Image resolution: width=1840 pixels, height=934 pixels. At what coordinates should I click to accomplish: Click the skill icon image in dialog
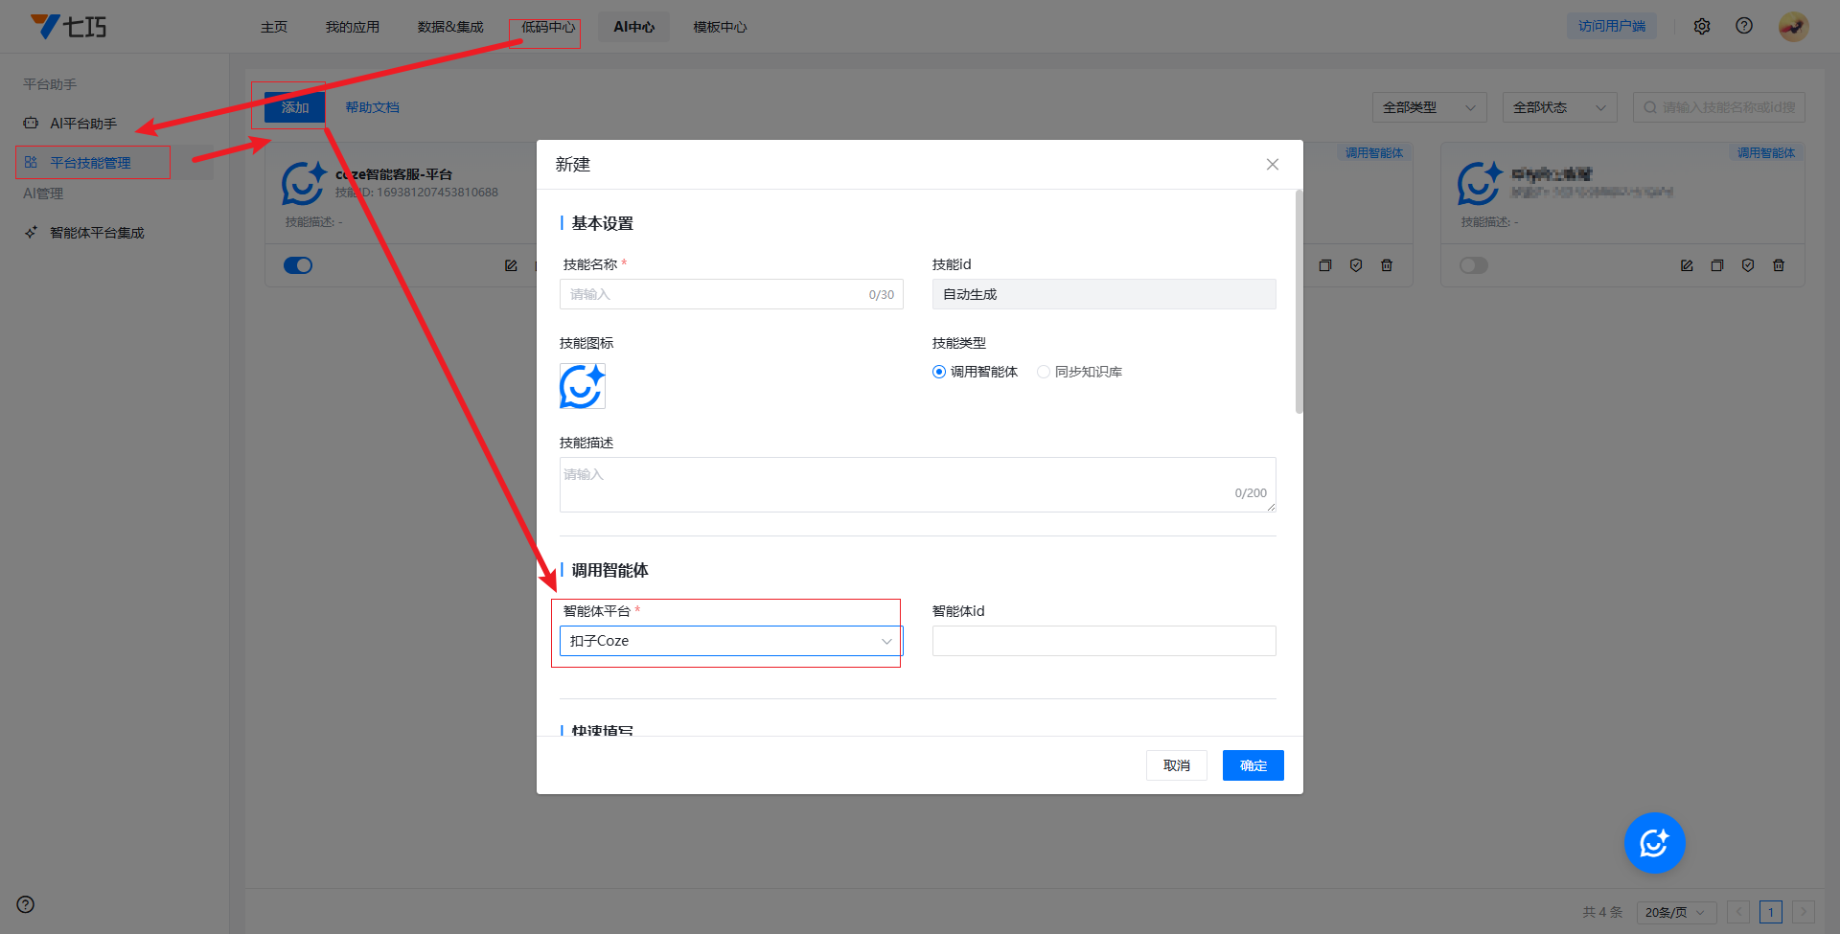[582, 387]
